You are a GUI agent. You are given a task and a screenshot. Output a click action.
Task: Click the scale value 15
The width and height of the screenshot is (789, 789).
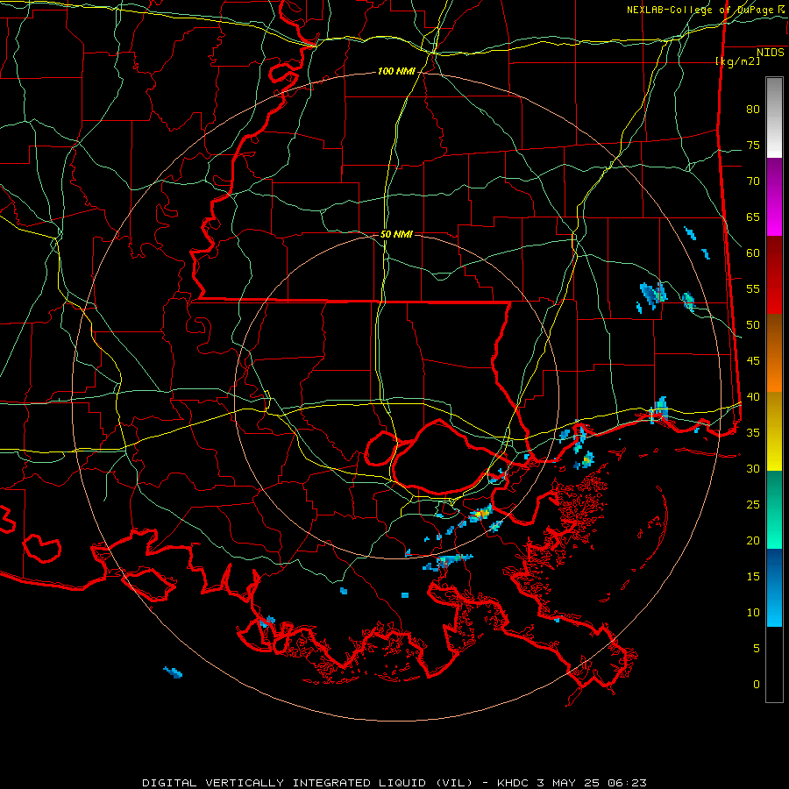tap(753, 577)
